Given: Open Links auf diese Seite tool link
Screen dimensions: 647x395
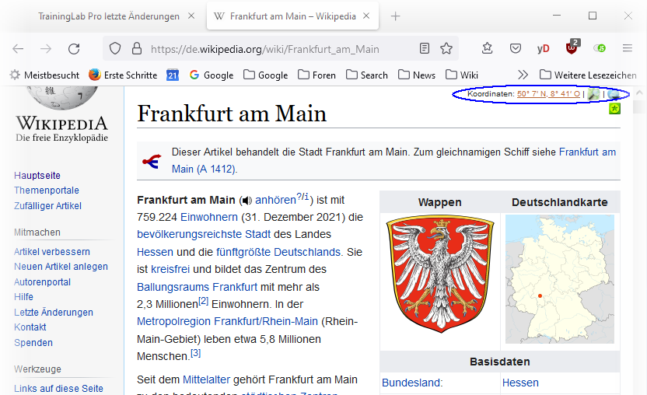Looking at the screenshot, I should tap(58, 389).
